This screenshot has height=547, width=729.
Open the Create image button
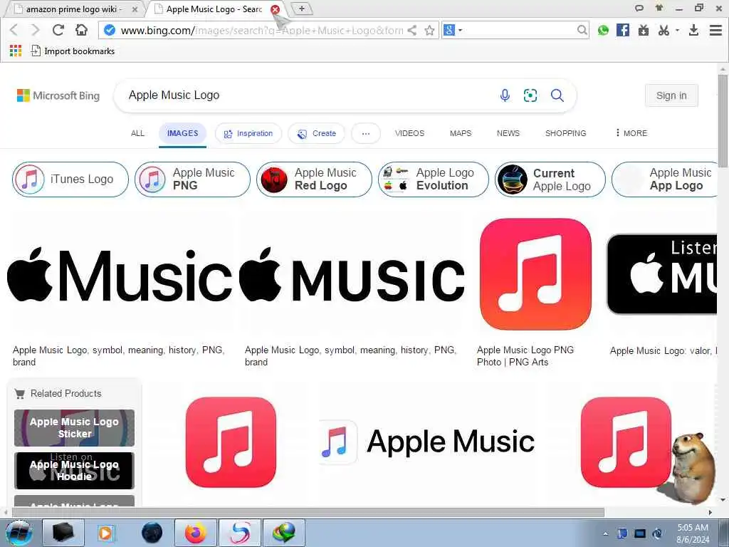(x=316, y=133)
